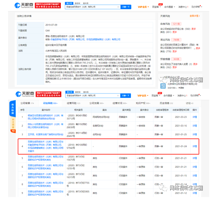Open case 5 name link 国家知识产权局

[x=45, y=158]
